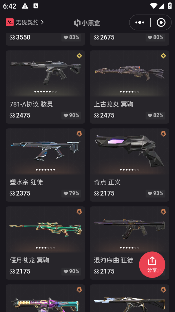Tap the gold tier badge on 781-A协议 card
This screenshot has height=312, width=175.
(79, 56)
